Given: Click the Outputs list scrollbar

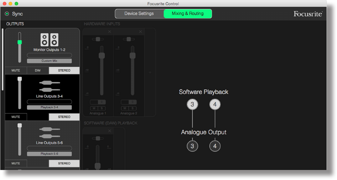Looking at the screenshot, I should click(3, 59).
